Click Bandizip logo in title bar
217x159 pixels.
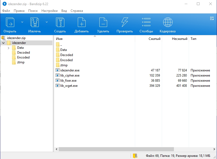coord(4,4)
